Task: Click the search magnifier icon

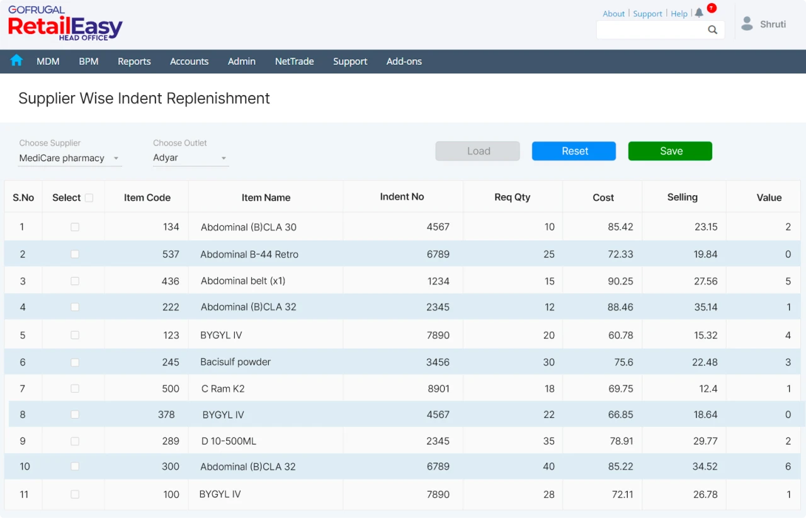Action: (x=712, y=30)
